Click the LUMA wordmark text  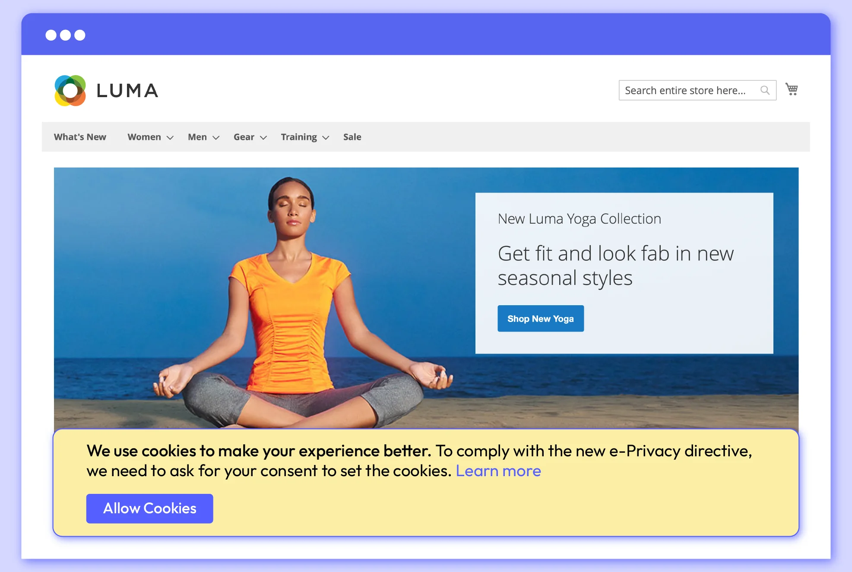point(127,91)
